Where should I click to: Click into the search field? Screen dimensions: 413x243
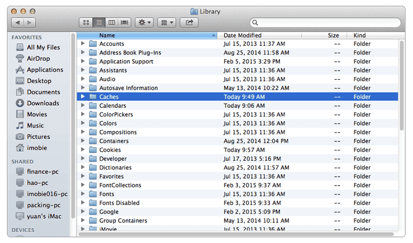325,22
